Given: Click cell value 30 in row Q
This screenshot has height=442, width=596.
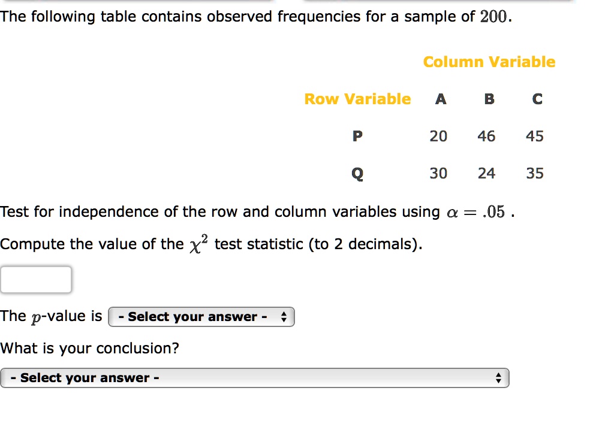Looking at the screenshot, I should pos(438,173).
